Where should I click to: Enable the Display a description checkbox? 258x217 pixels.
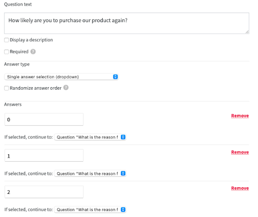7,40
